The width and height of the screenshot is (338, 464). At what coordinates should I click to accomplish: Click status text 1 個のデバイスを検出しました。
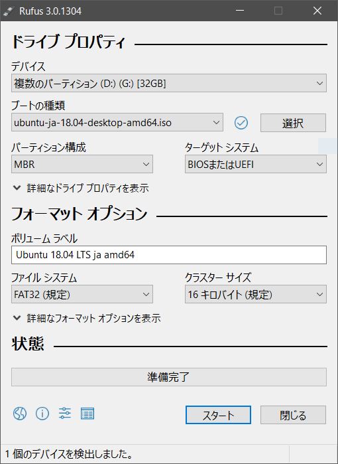point(69,454)
